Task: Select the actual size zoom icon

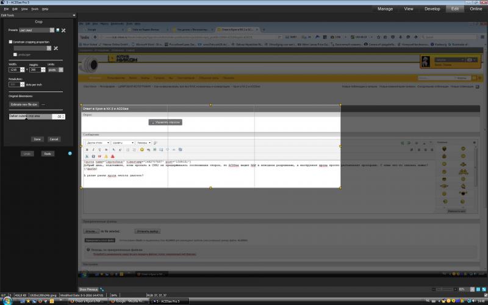Action: [478, 289]
